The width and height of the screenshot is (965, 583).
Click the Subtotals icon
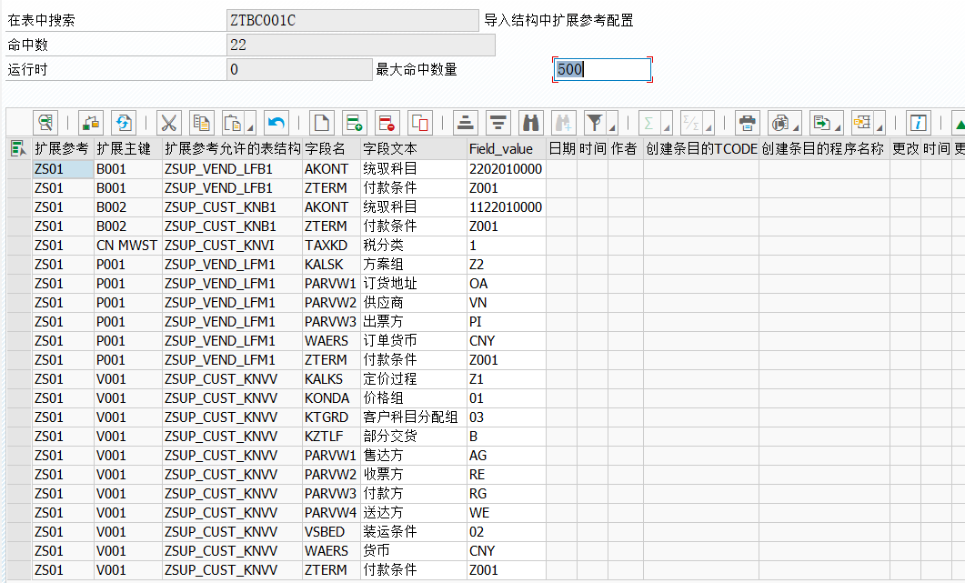[691, 123]
